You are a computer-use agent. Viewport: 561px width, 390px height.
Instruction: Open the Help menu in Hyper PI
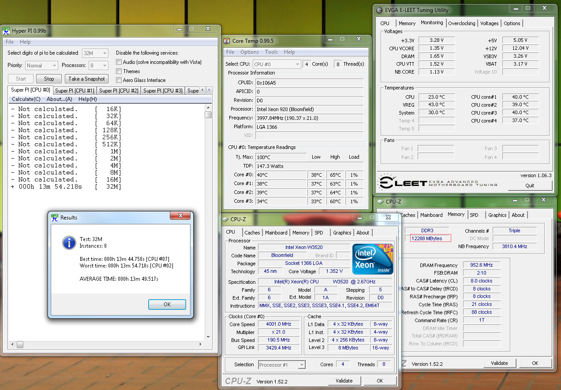click(25, 42)
